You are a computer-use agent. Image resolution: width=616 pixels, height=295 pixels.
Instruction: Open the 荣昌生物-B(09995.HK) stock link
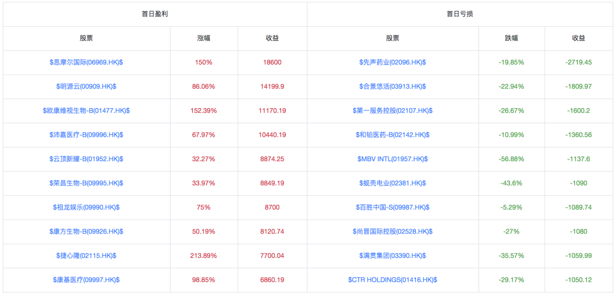[87, 183]
